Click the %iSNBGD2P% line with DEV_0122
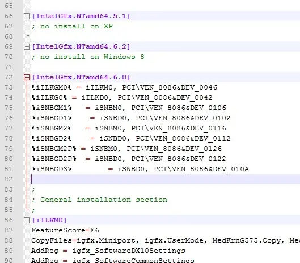This screenshot has height=263, width=300. (x=129, y=159)
